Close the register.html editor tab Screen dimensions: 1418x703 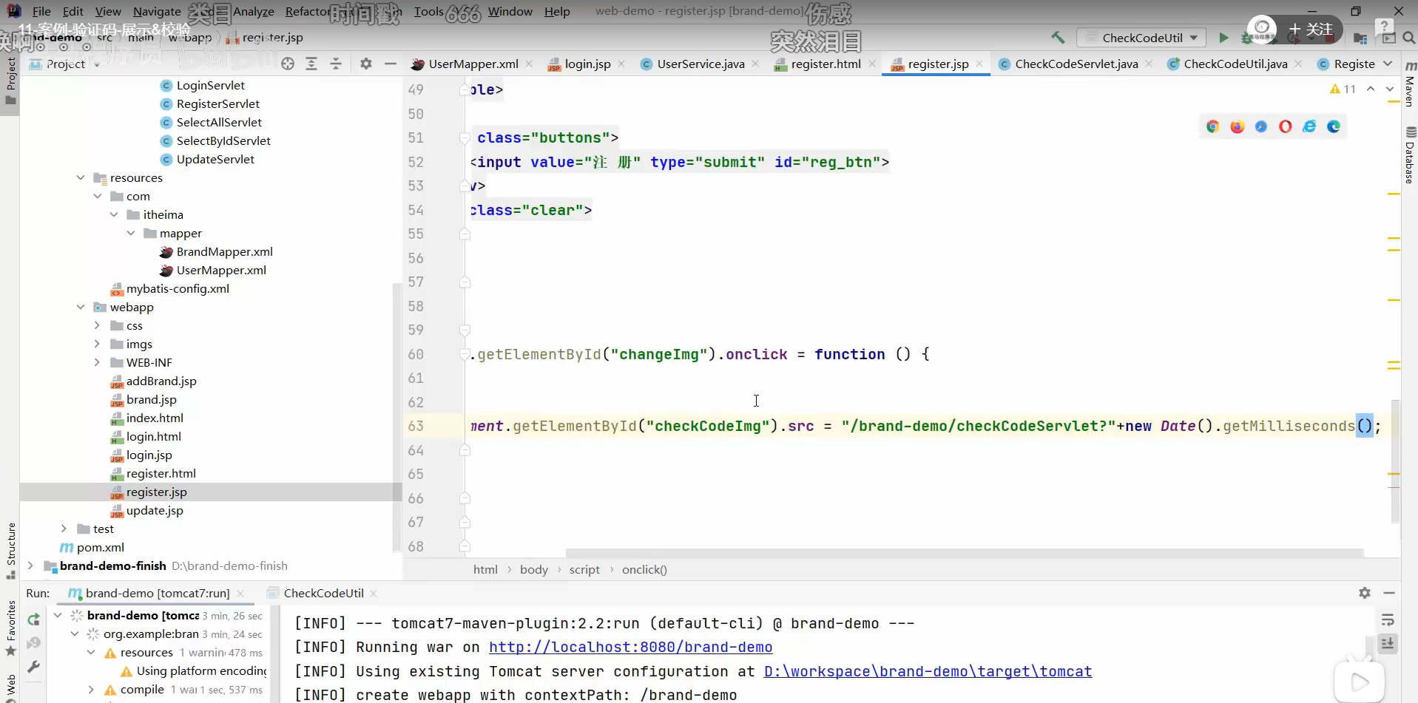(x=872, y=64)
